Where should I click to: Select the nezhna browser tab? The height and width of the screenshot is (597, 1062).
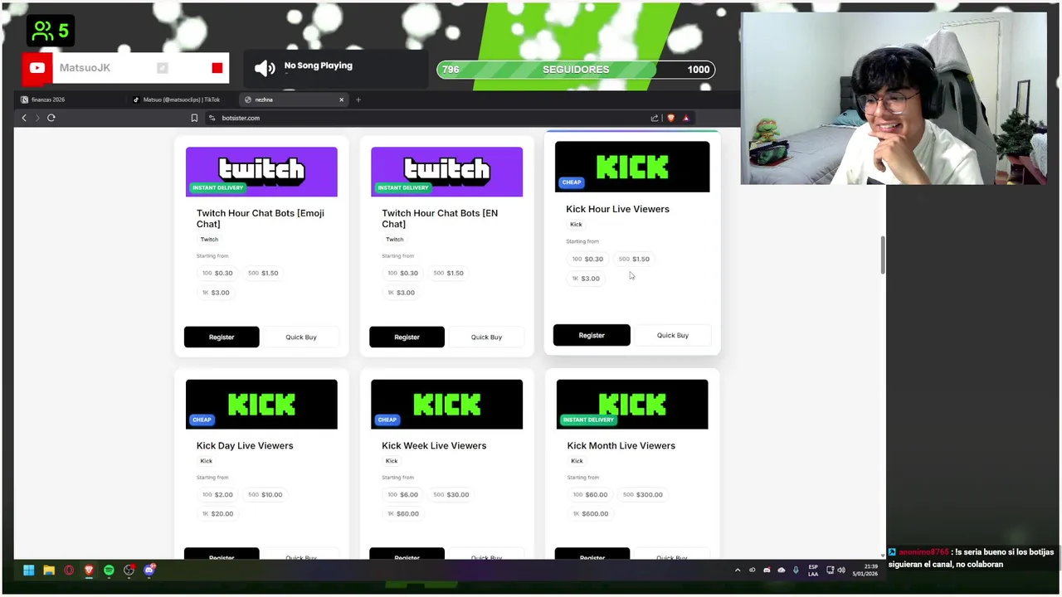tap(295, 99)
